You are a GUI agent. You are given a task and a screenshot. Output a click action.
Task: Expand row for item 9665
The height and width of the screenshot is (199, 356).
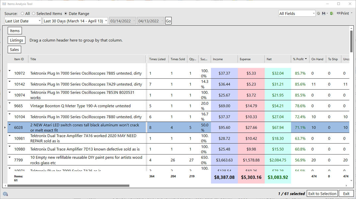pos(10,103)
